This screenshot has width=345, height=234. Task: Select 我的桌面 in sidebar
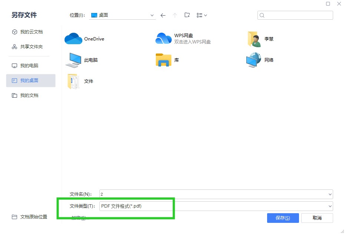[x=31, y=81]
